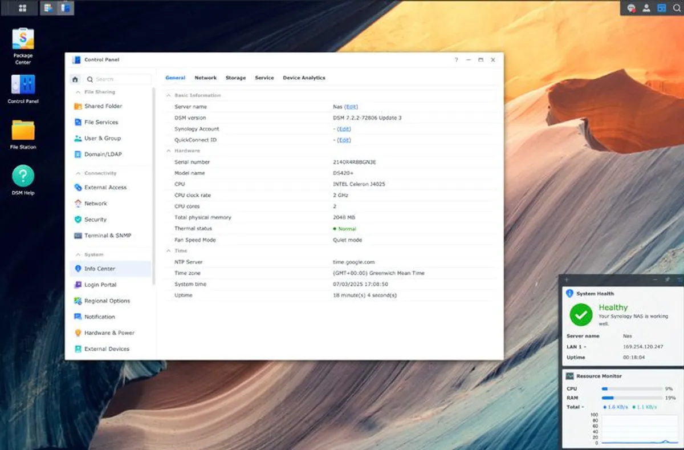Viewport: 684px width, 450px height.
Task: Add widget with plus button
Action: [567, 279]
